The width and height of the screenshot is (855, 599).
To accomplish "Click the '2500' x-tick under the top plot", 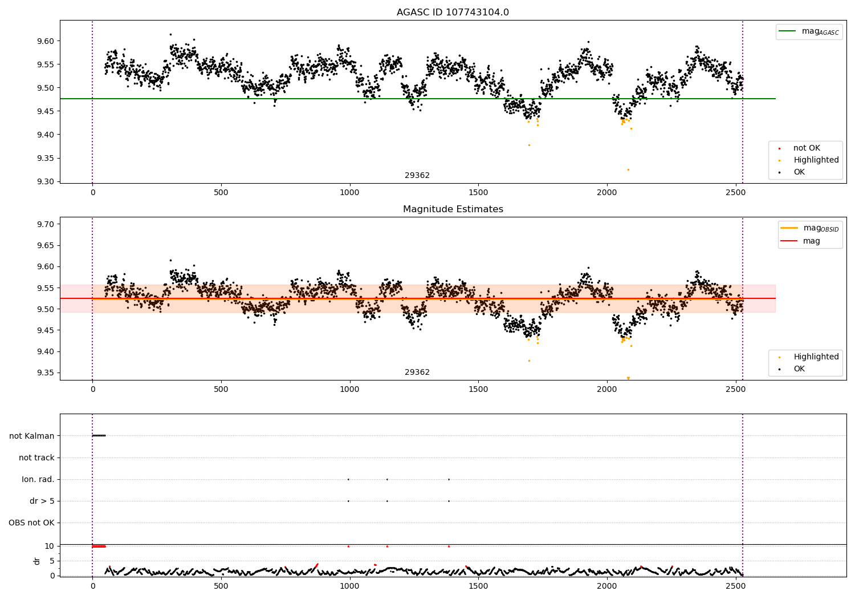I will [x=735, y=193].
